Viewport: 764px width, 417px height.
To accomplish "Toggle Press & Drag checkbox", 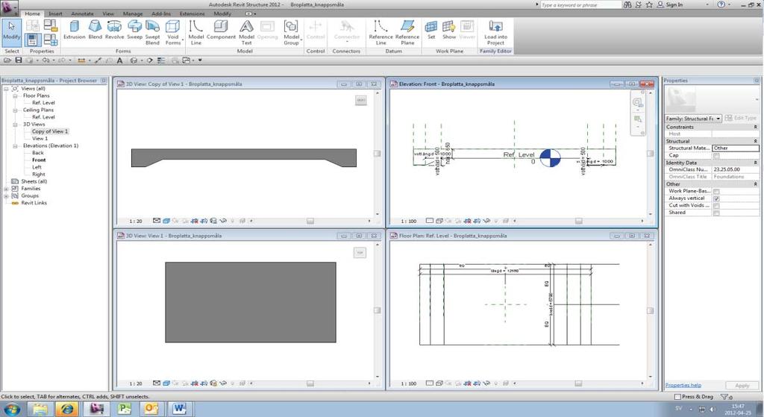I will pyautogui.click(x=677, y=397).
